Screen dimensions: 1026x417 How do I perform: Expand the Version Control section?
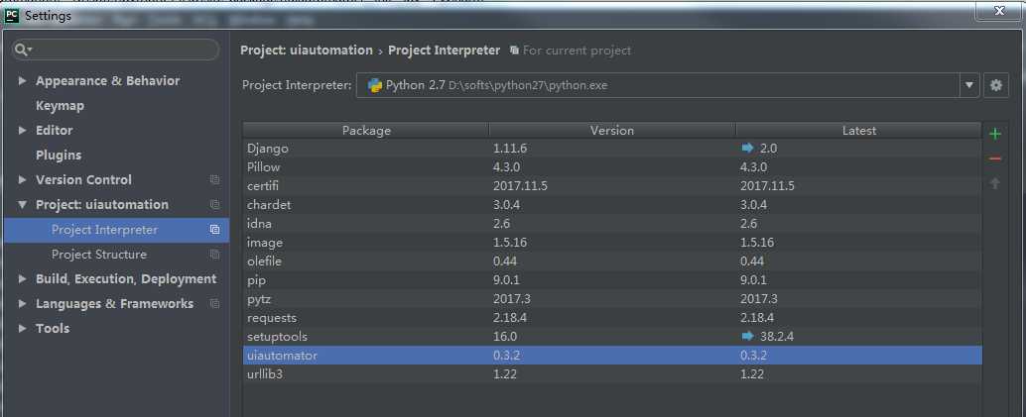(x=23, y=179)
